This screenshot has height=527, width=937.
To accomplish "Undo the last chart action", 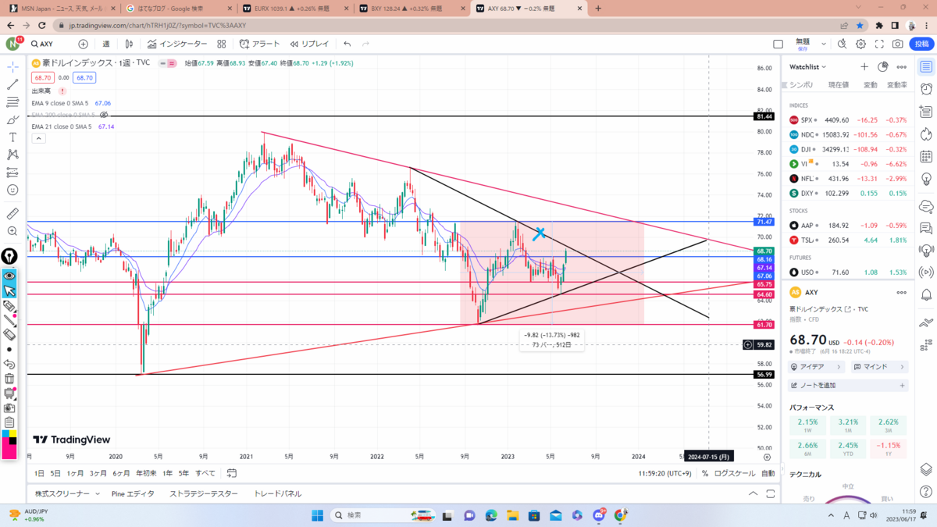I will (347, 45).
